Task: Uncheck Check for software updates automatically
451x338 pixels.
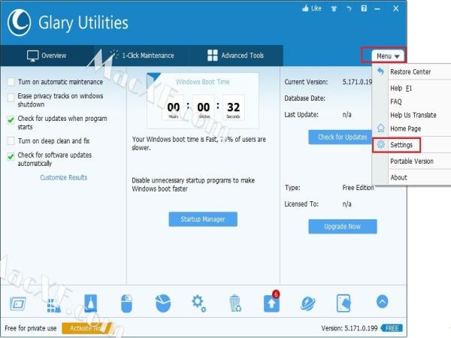Action: coord(11,156)
